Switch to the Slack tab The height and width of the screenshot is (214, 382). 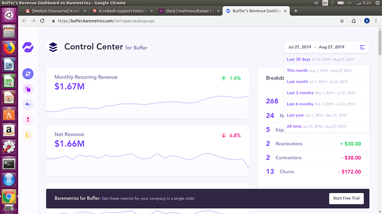pyautogui.click(x=189, y=11)
